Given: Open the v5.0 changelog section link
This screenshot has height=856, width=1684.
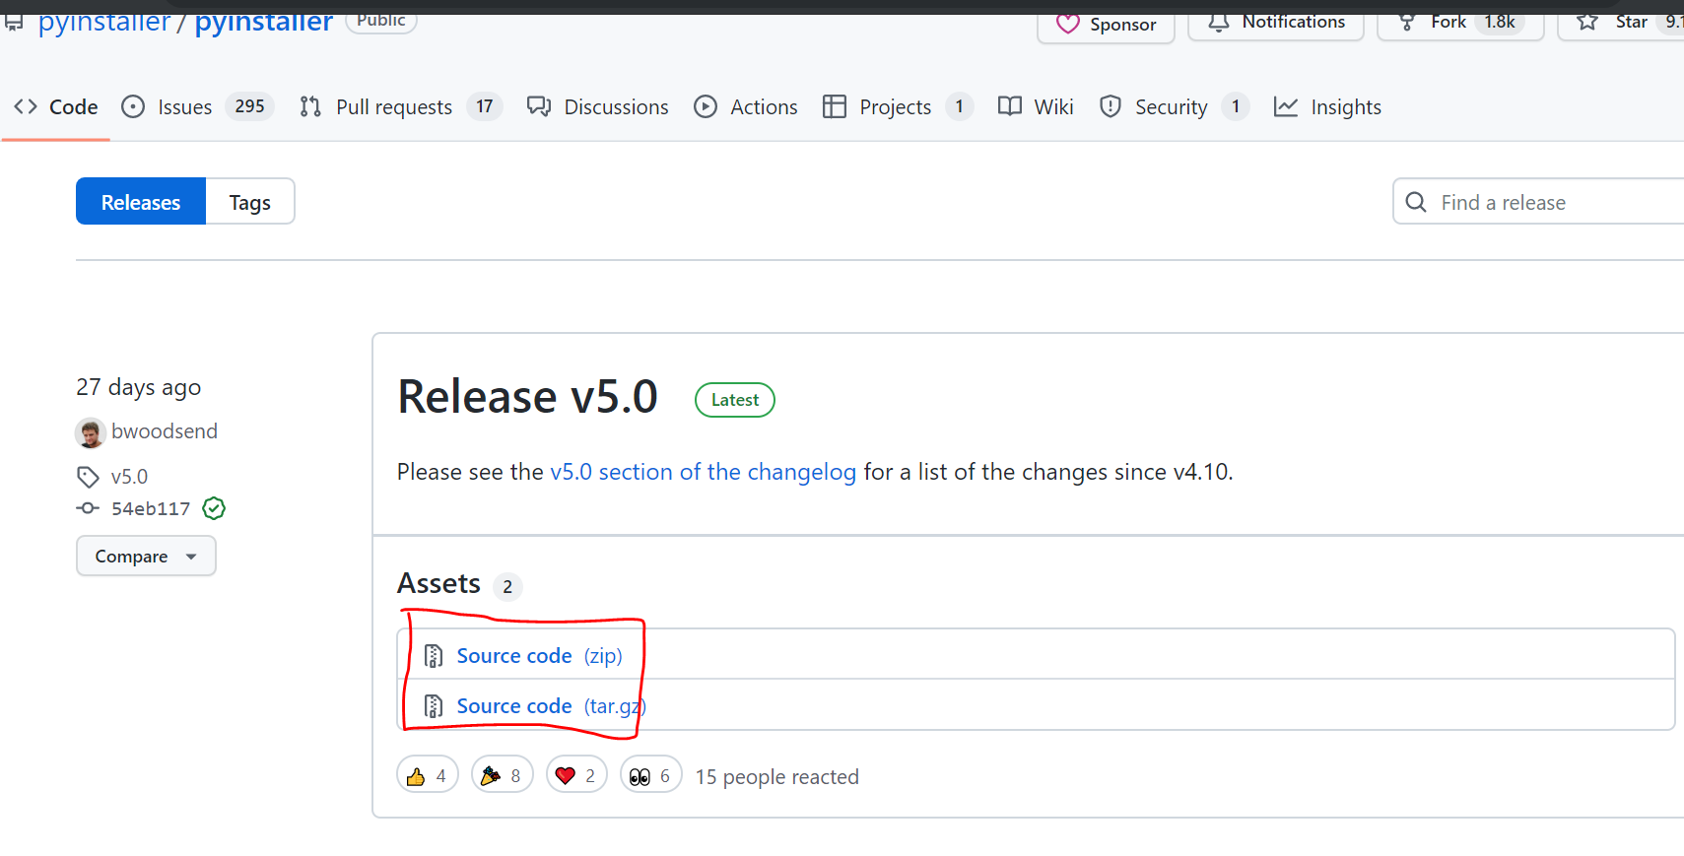Looking at the screenshot, I should point(703,472).
